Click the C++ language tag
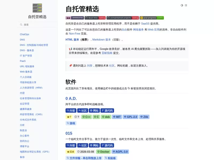 86,117
